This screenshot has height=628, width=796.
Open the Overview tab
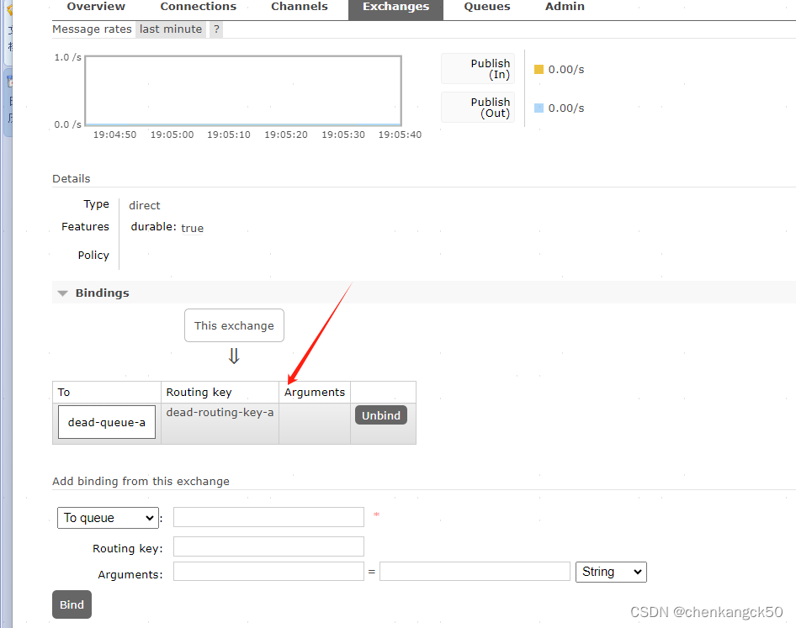(95, 7)
